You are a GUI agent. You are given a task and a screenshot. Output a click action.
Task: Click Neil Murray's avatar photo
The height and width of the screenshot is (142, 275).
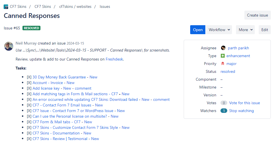(9, 46)
